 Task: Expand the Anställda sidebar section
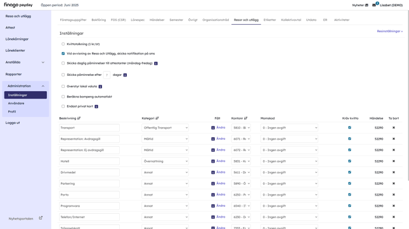pyautogui.click(x=43, y=62)
